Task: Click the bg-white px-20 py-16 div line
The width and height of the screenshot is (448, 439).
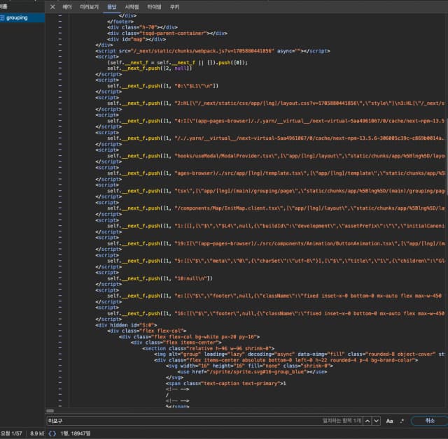Action: pyautogui.click(x=189, y=337)
